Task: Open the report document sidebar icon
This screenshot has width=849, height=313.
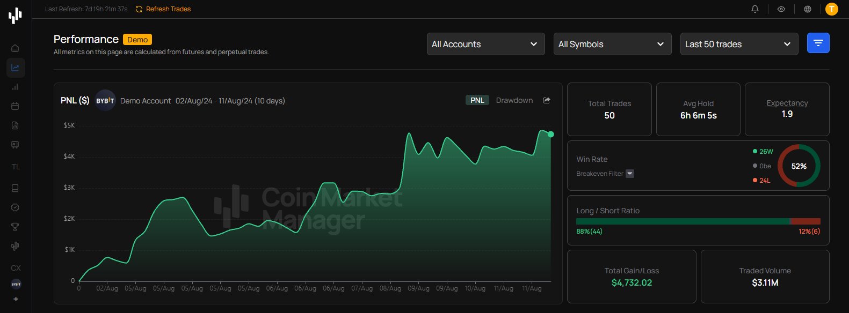Action: 15,125
